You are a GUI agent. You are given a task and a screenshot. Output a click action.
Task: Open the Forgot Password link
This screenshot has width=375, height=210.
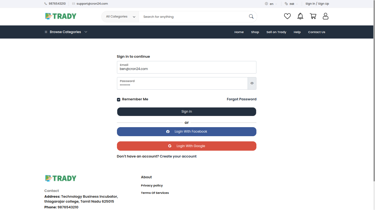(x=241, y=99)
